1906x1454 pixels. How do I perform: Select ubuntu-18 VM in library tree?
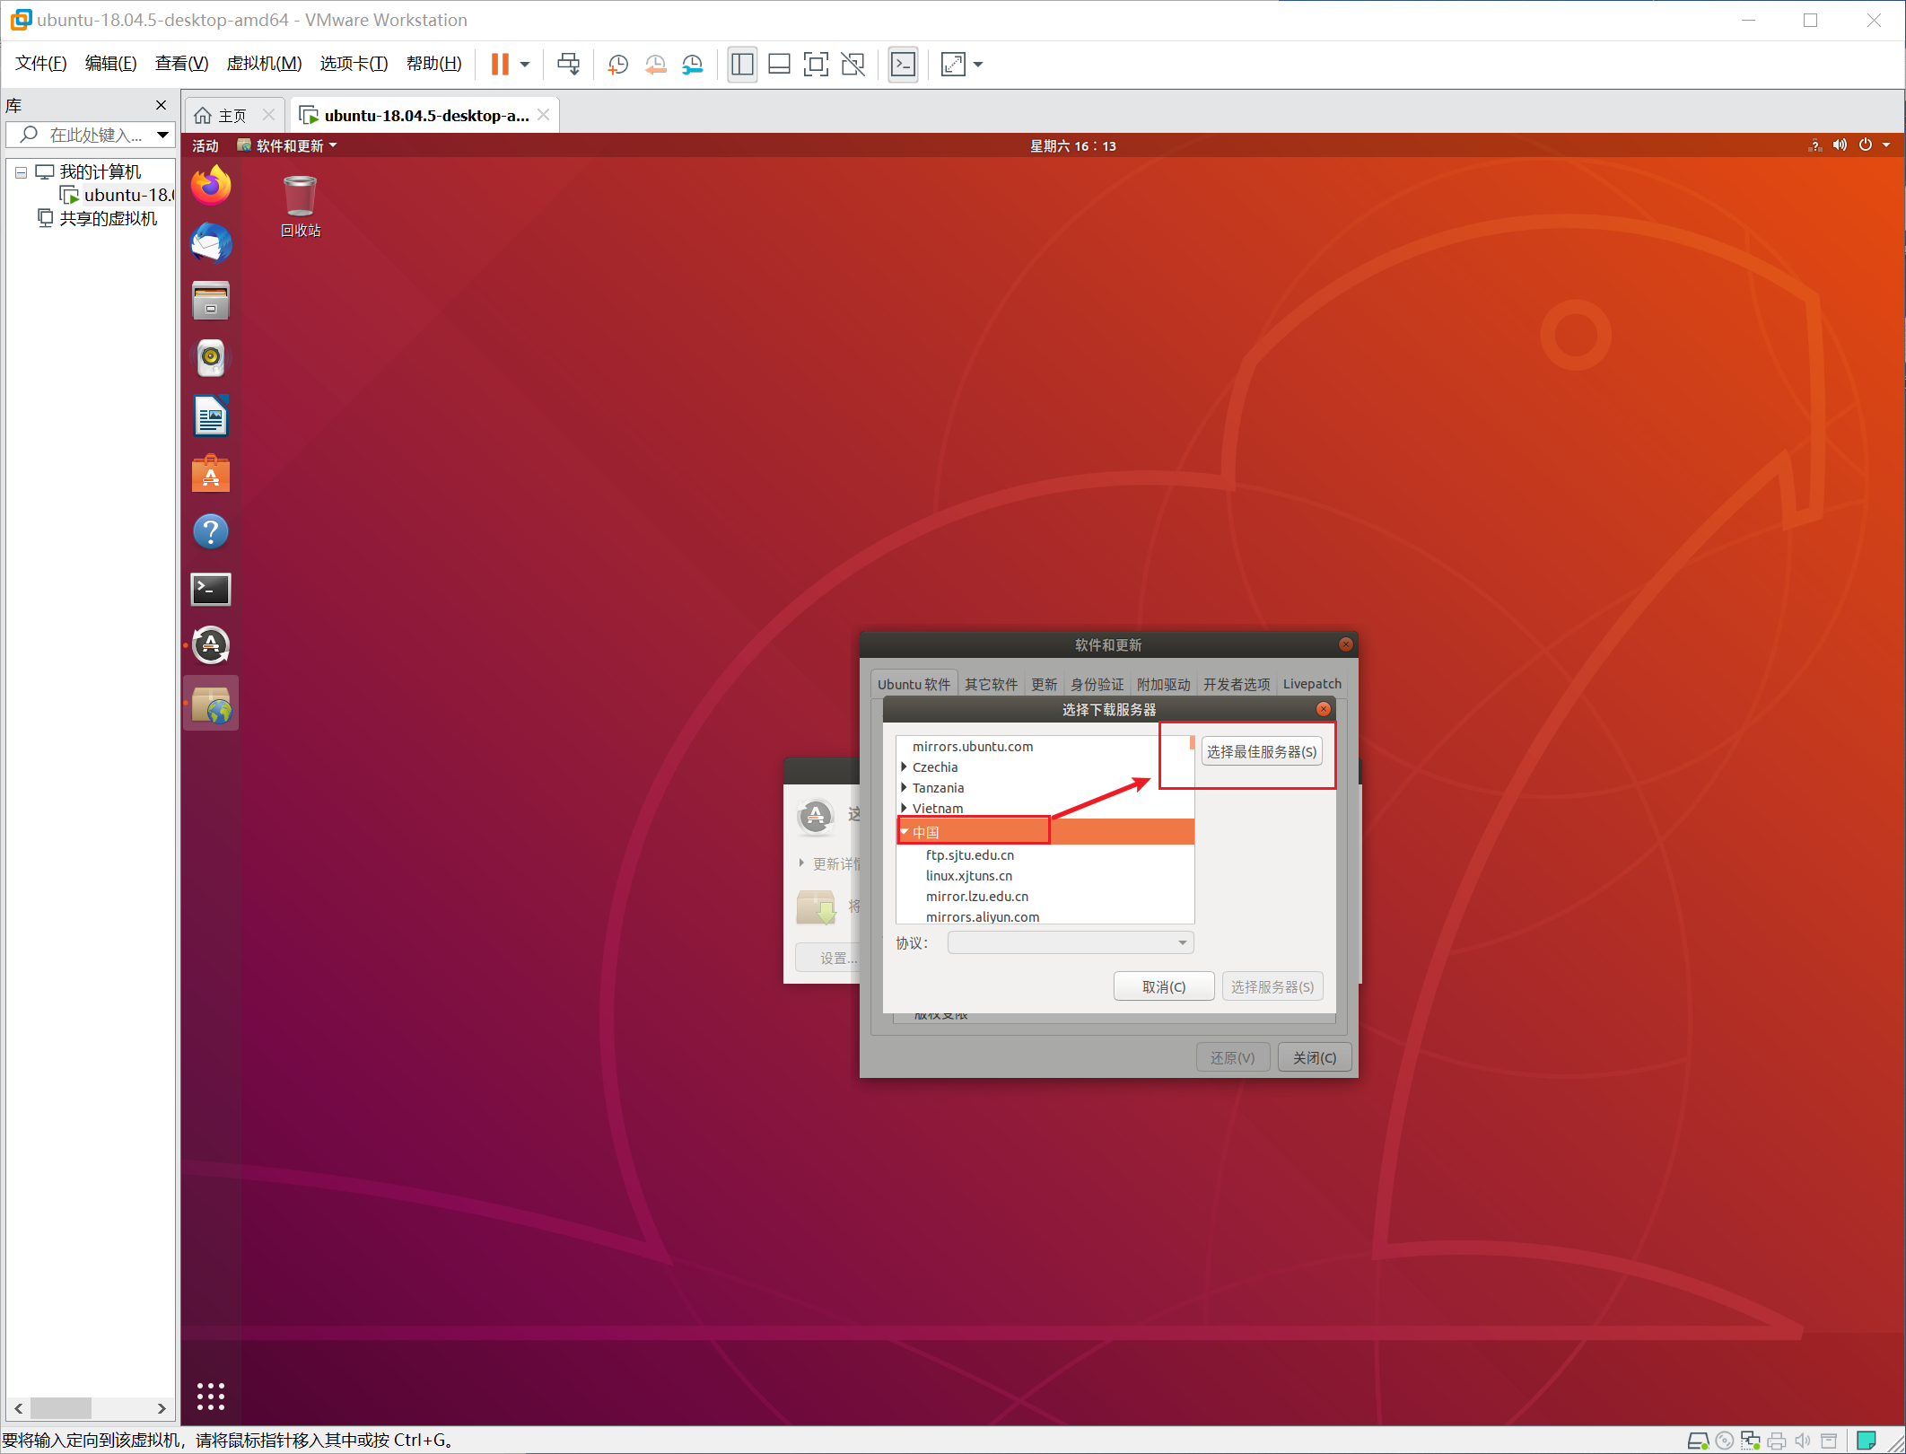coord(117,195)
